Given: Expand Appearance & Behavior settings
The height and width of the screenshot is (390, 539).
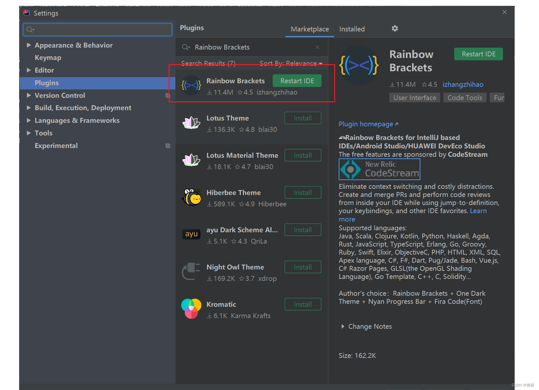Looking at the screenshot, I should click(x=29, y=45).
